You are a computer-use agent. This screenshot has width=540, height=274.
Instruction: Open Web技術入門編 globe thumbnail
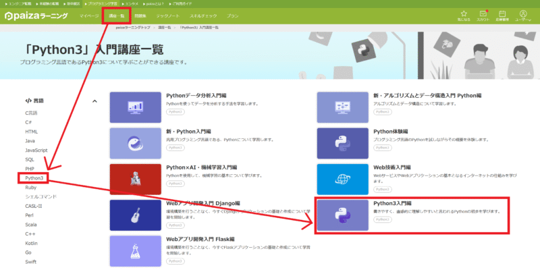point(343,180)
